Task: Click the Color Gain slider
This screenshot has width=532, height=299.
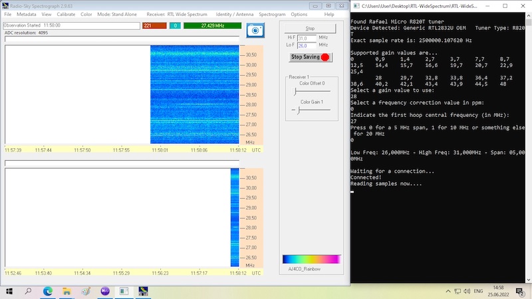Action: pyautogui.click(x=312, y=110)
